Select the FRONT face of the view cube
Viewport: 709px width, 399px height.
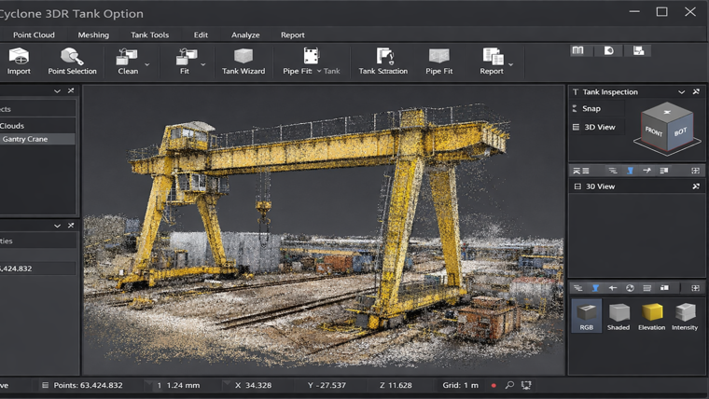pos(654,132)
